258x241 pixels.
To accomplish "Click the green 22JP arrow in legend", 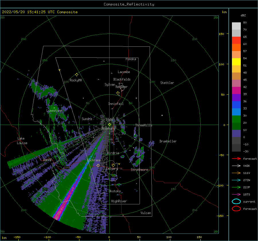I will click(x=236, y=187).
